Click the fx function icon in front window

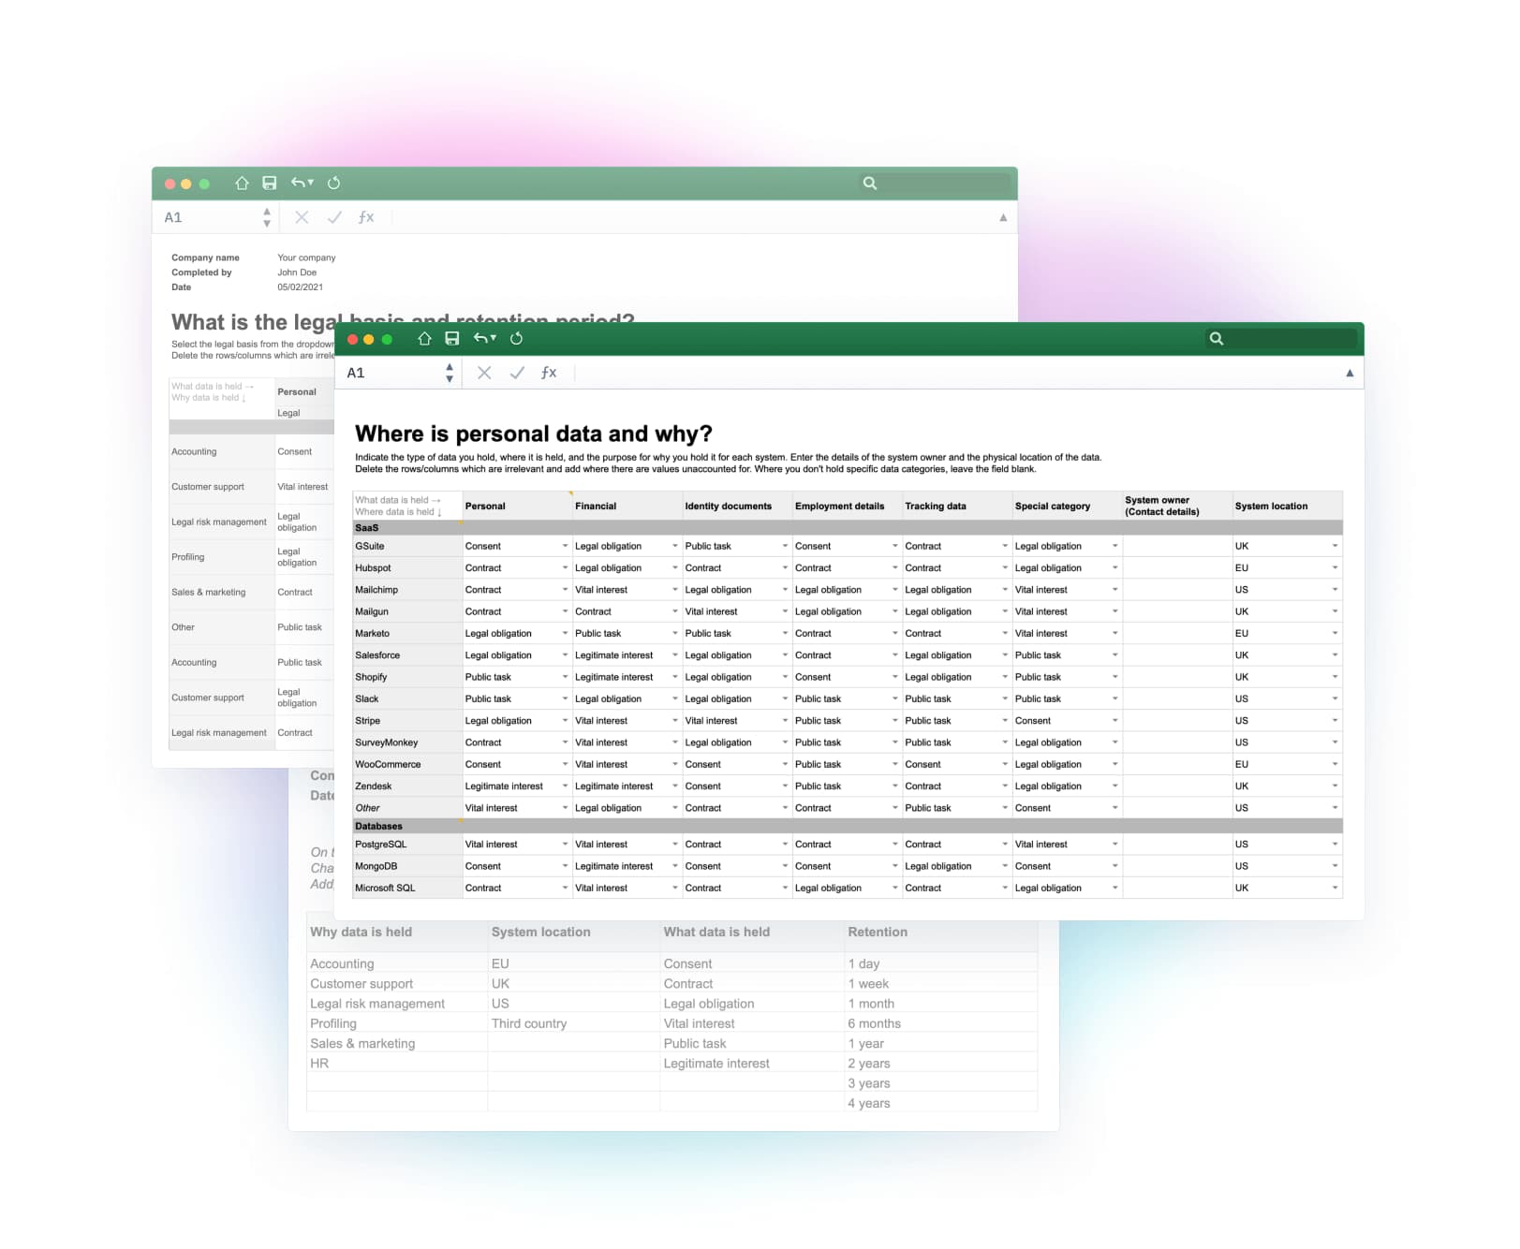click(549, 373)
